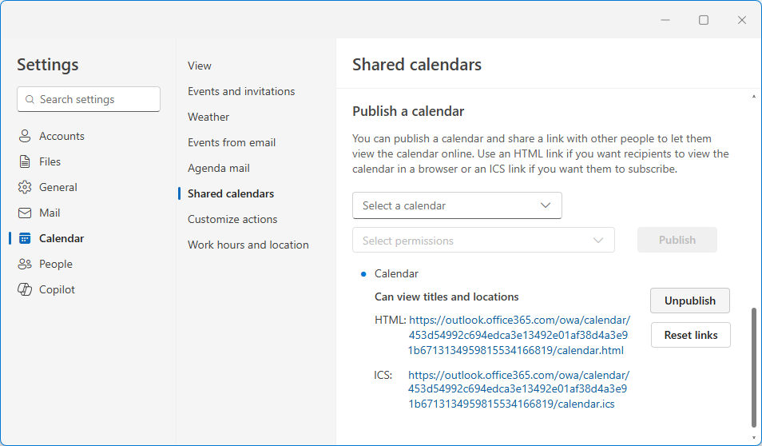Open the HTML calendar.html link

coord(519,335)
